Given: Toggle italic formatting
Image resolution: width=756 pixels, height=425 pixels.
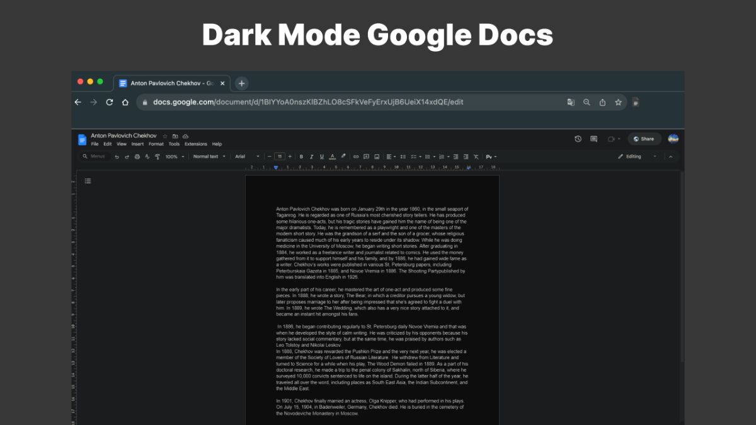Looking at the screenshot, I should [311, 157].
